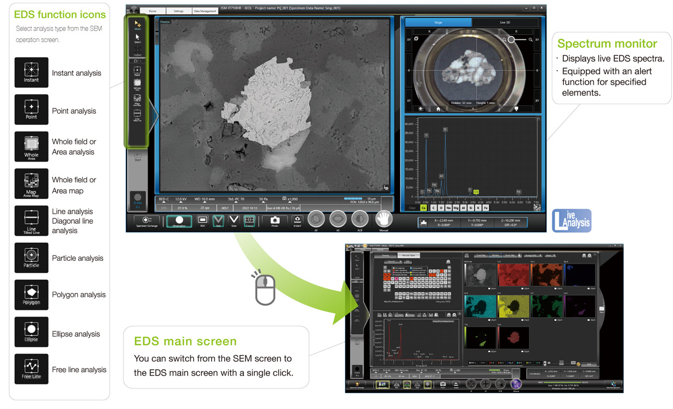Activate the AF auto focus round button
Viewport: 673px width, 409px height.
(x=316, y=219)
